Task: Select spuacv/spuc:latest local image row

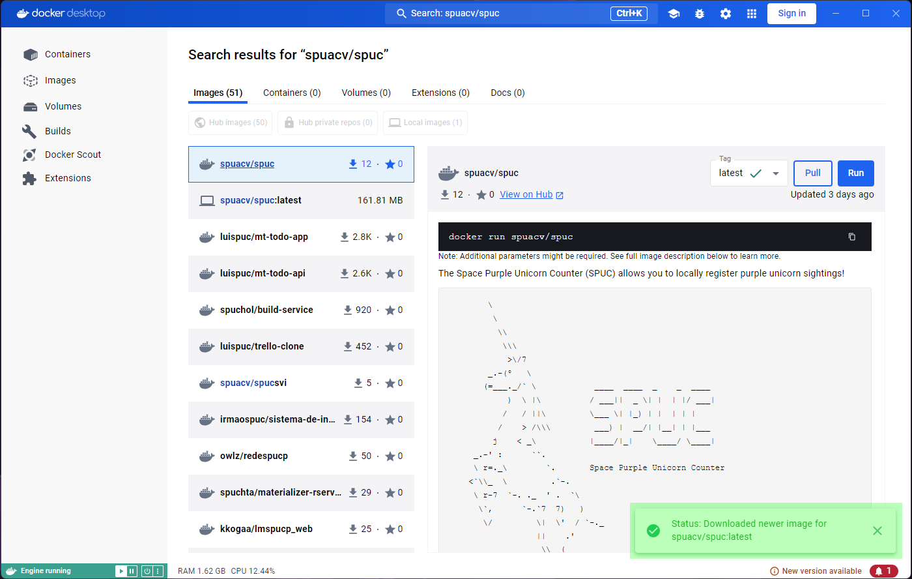Action: (x=301, y=200)
